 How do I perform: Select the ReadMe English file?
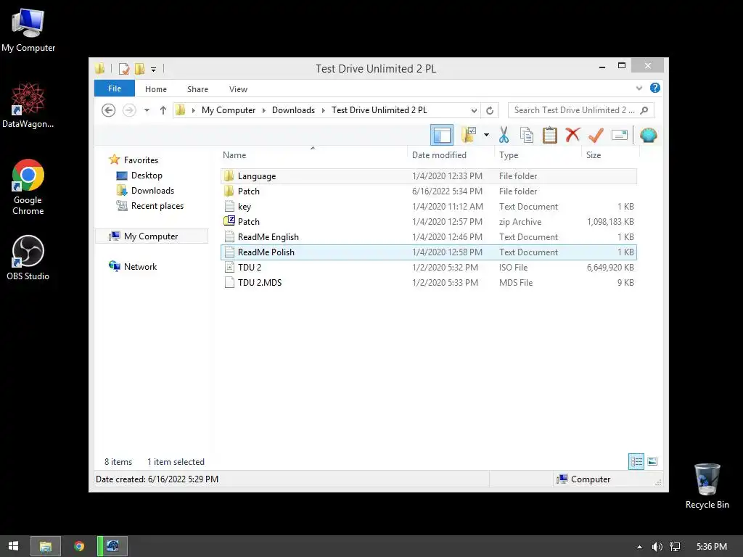428,237
